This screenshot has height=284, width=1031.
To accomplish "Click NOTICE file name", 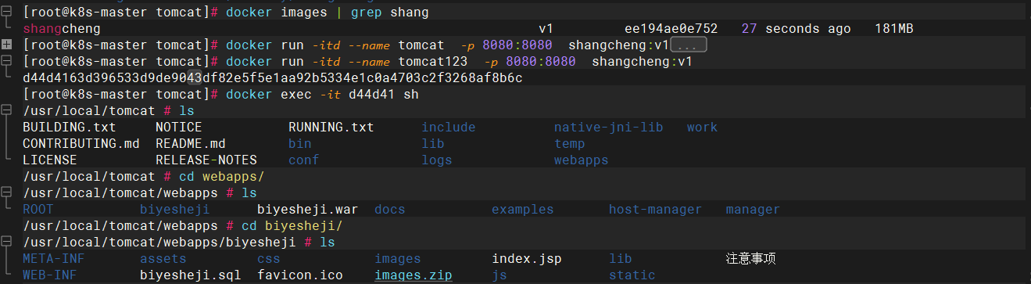I will tap(179, 128).
